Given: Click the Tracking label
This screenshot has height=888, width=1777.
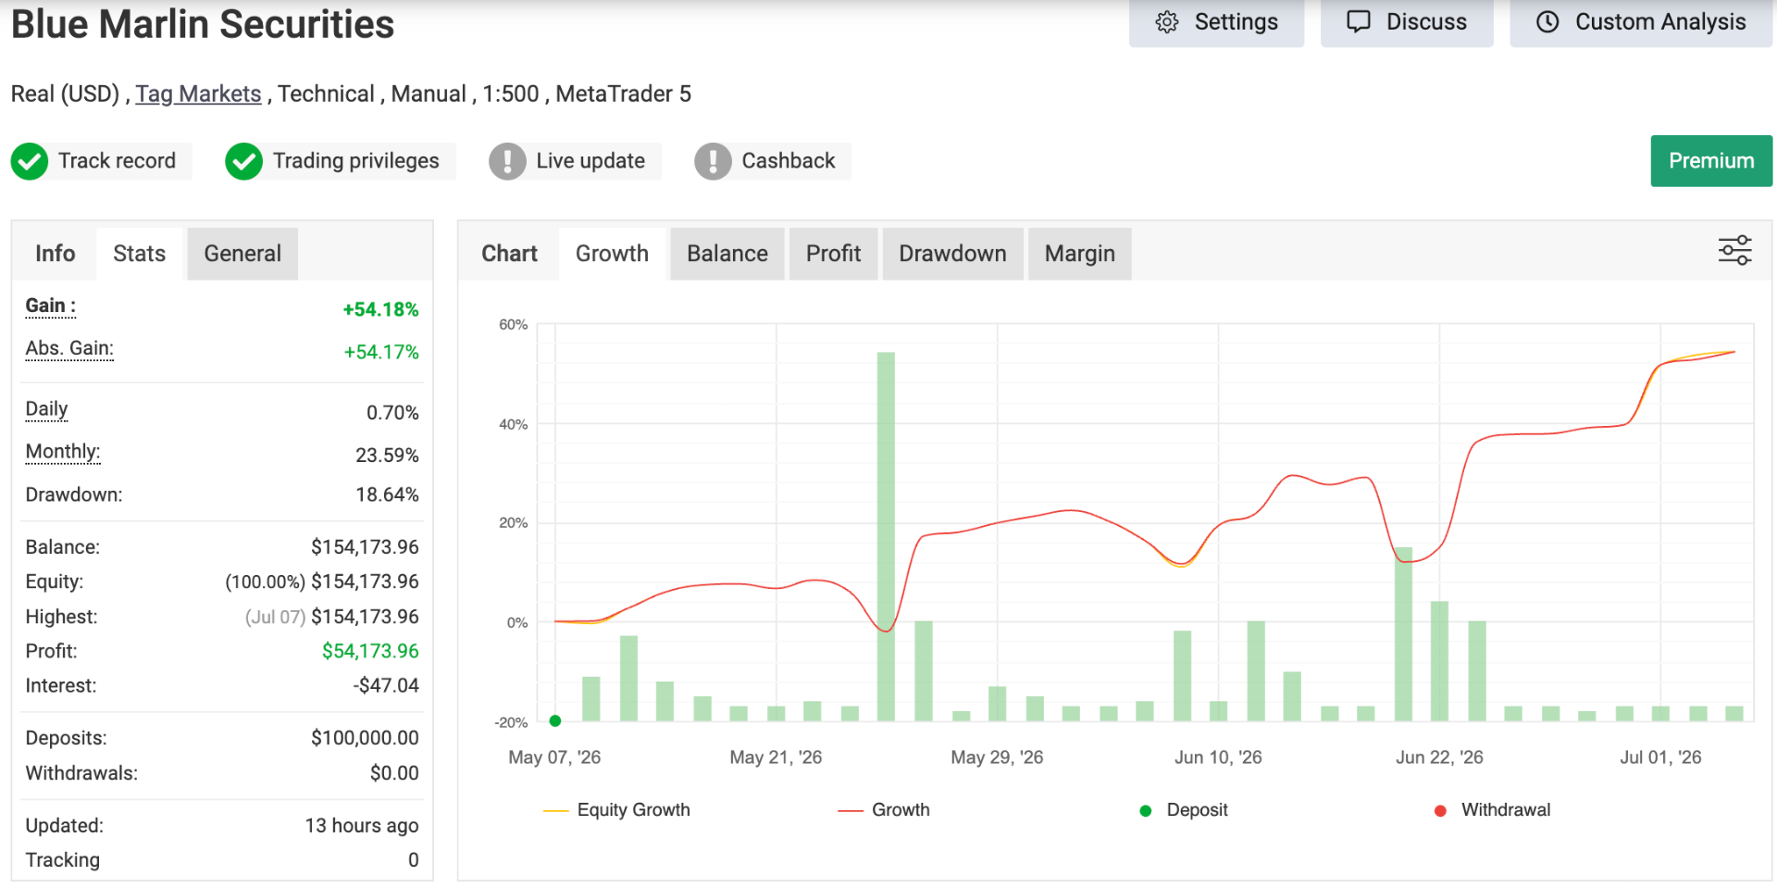Looking at the screenshot, I should 62,860.
